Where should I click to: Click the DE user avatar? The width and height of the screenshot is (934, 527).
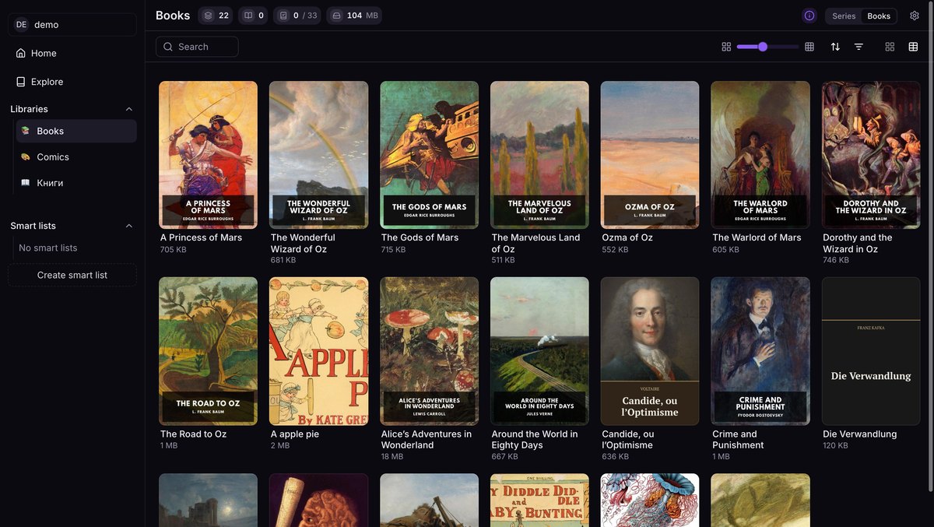point(21,24)
